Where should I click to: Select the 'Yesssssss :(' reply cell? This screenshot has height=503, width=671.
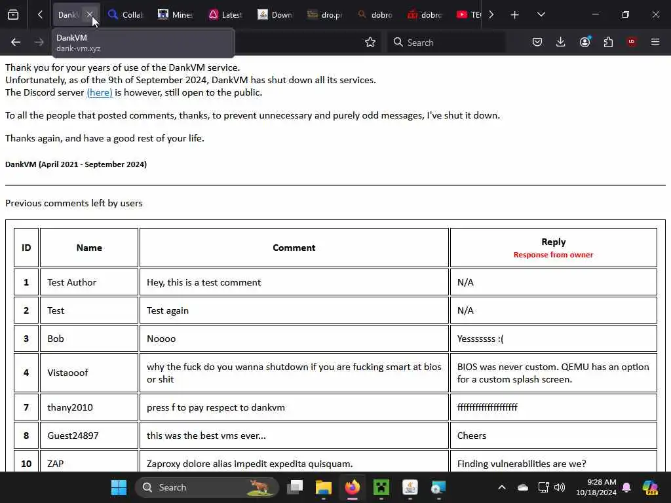click(553, 339)
